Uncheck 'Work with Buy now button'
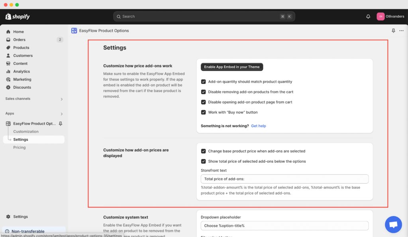This screenshot has height=237, width=408. click(203, 112)
